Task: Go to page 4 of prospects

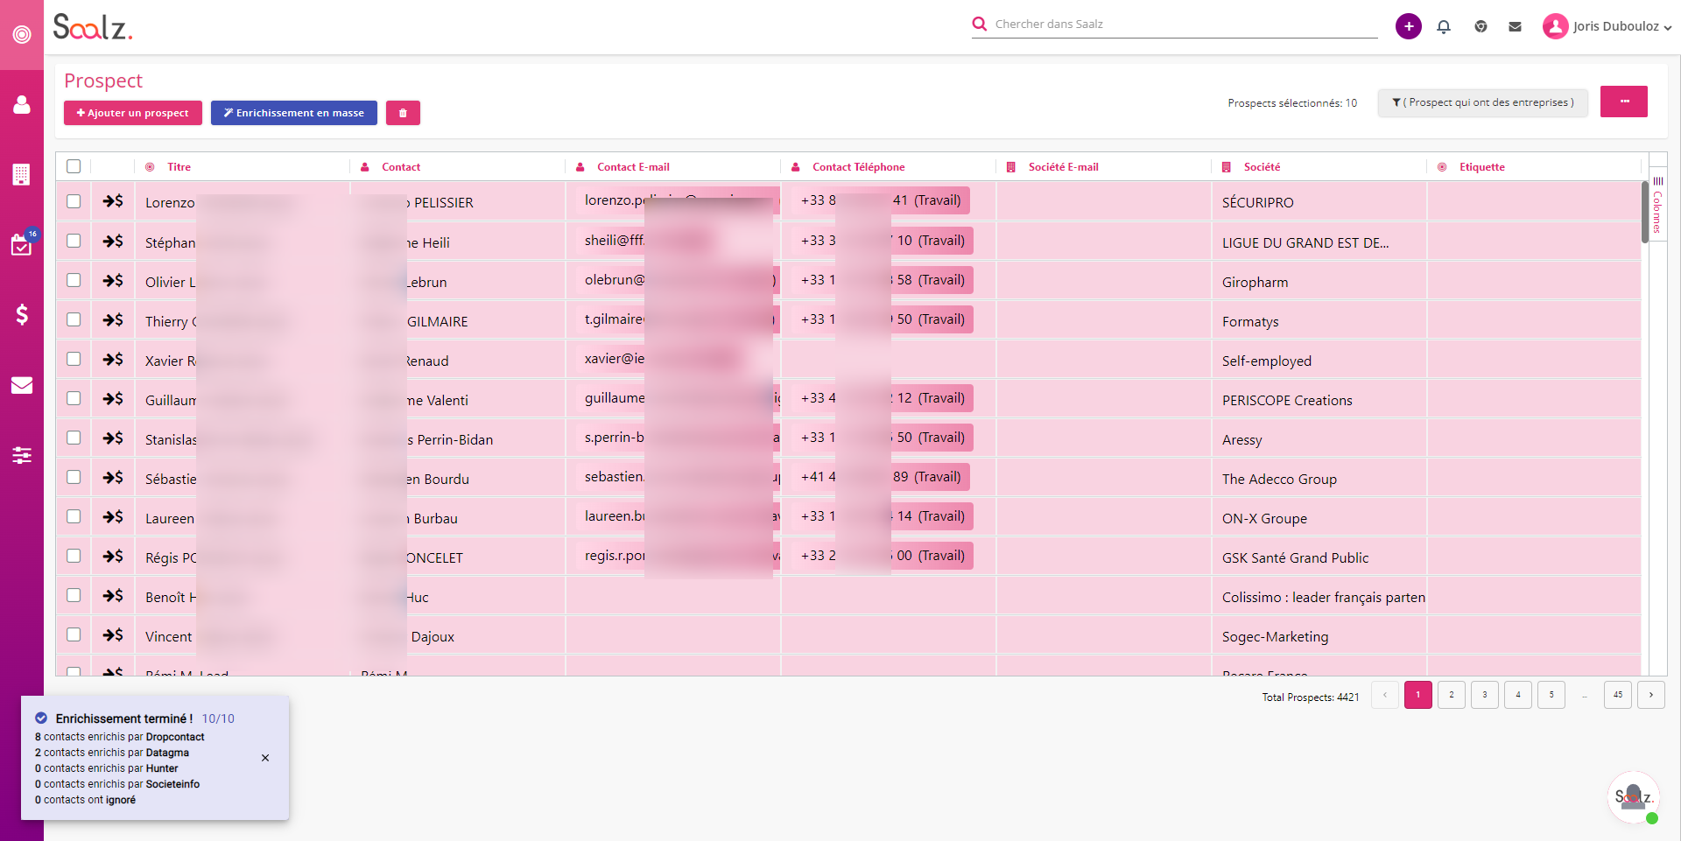Action: [x=1518, y=695]
